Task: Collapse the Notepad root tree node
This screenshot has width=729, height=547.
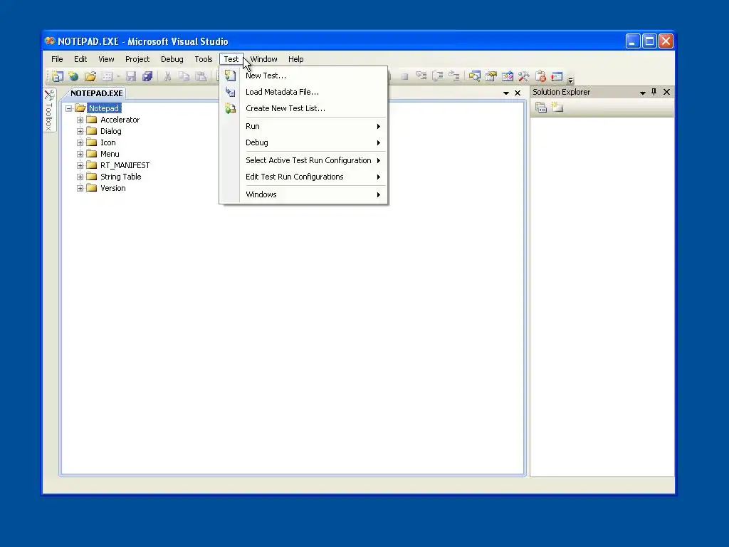Action: pyautogui.click(x=69, y=108)
